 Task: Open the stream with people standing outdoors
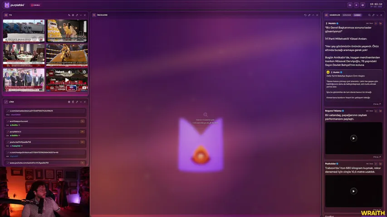24,80
